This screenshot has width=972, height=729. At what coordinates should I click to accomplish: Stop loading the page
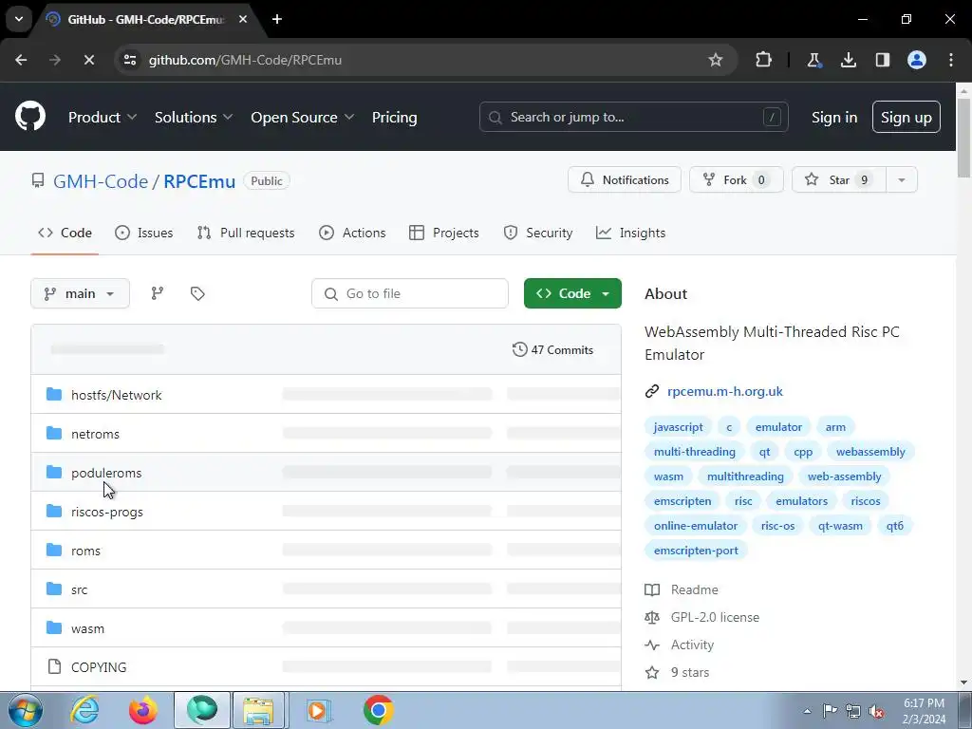click(88, 60)
